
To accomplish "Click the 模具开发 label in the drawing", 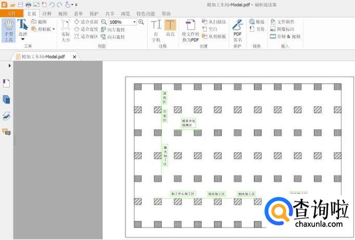I will pos(188,123).
